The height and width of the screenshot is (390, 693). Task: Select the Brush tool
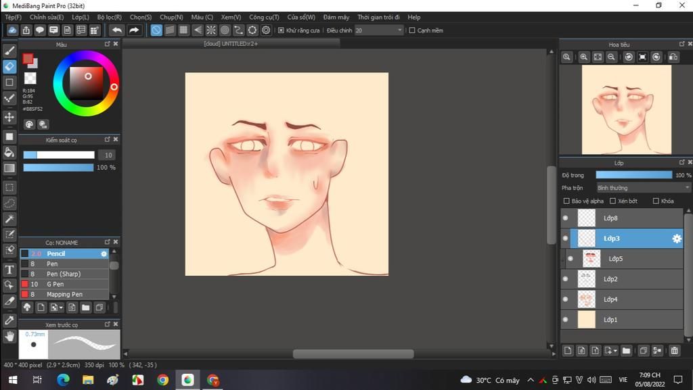[x=9, y=50]
